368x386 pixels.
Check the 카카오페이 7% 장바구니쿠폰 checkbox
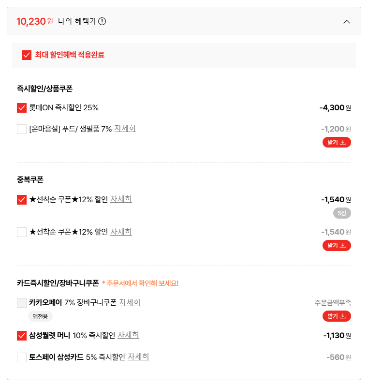[22, 303]
